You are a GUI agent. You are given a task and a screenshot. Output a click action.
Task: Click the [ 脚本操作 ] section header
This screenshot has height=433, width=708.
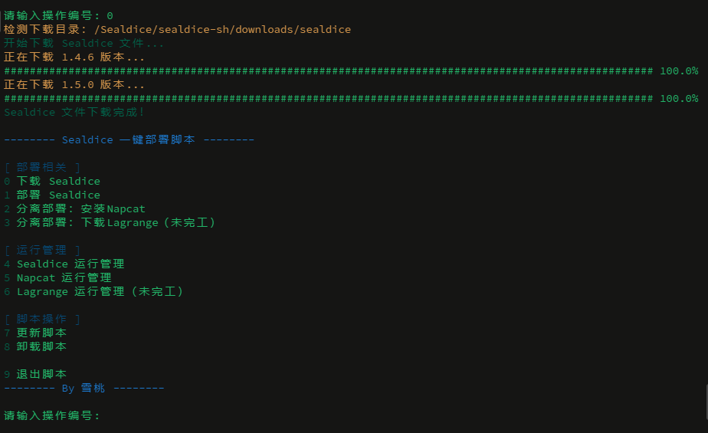(42, 320)
